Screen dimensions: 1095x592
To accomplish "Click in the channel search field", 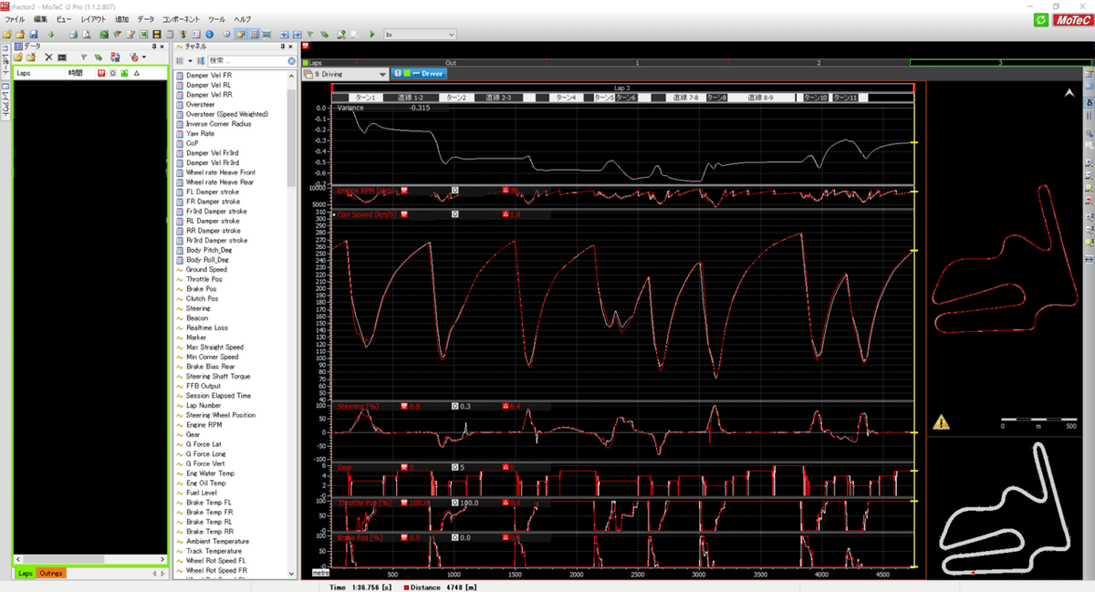I will [246, 61].
